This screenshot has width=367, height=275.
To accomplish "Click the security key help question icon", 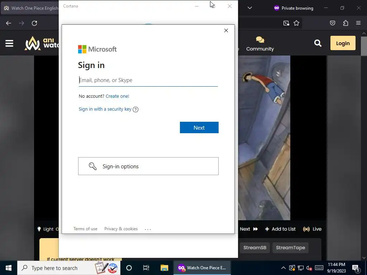I will click(x=135, y=110).
